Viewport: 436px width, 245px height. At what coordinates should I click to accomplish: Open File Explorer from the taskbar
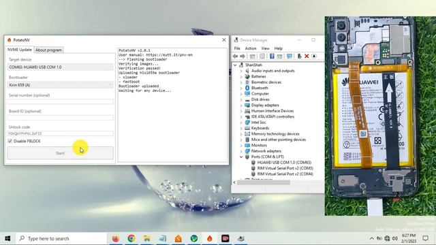point(147,238)
